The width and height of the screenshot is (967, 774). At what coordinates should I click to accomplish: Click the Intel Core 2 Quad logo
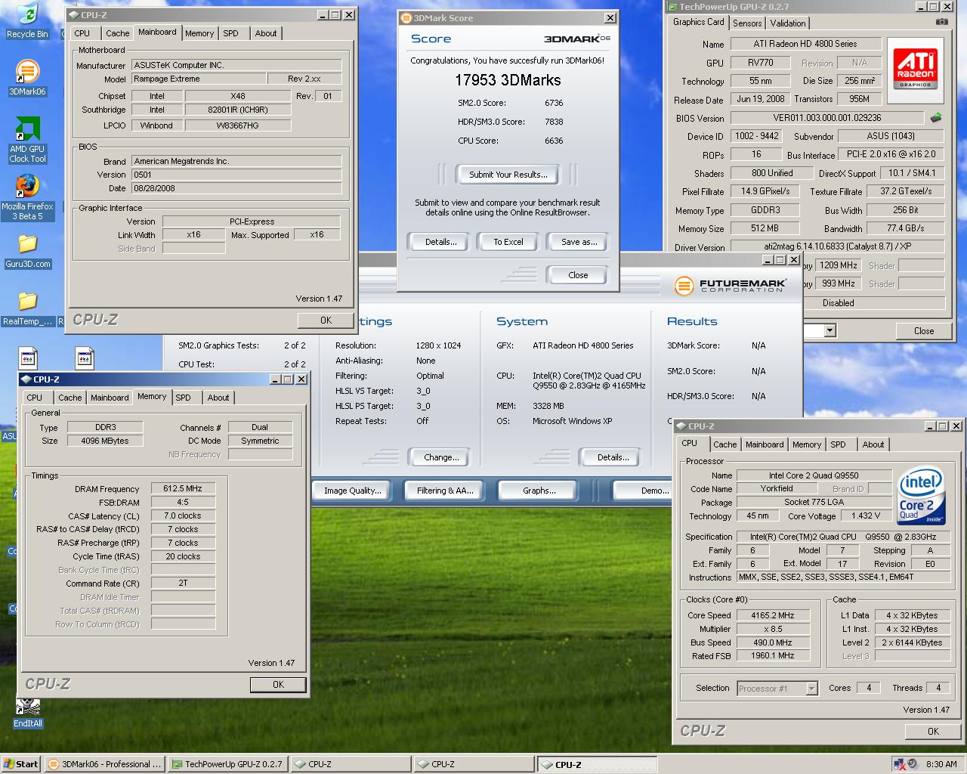(x=921, y=496)
